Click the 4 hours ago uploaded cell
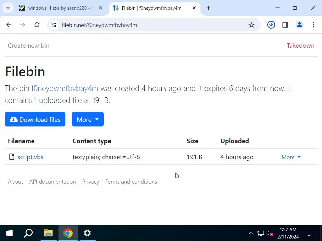This screenshot has height=241, width=322. click(x=237, y=157)
